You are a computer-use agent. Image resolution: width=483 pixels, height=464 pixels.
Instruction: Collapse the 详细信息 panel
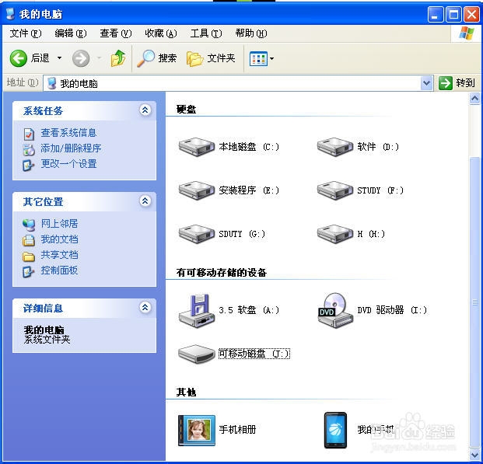coord(145,307)
